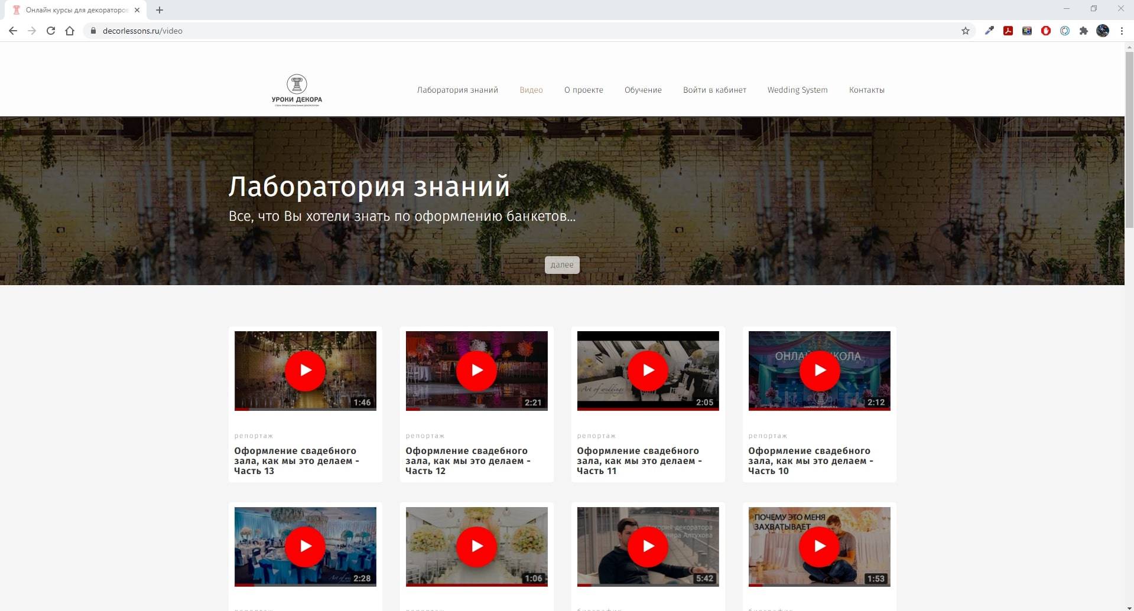The width and height of the screenshot is (1134, 611).
Task: Open the Chrome three-dot menu
Action: pyautogui.click(x=1122, y=31)
